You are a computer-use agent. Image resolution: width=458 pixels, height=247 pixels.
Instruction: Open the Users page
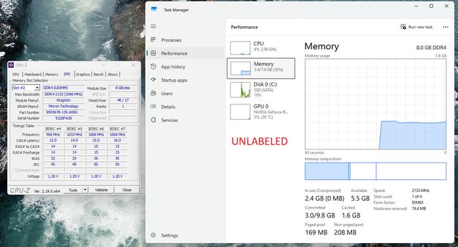point(167,93)
